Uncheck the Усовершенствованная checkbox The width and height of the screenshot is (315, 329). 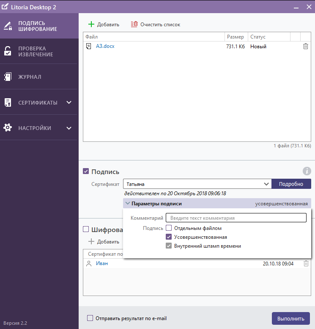tap(169, 237)
